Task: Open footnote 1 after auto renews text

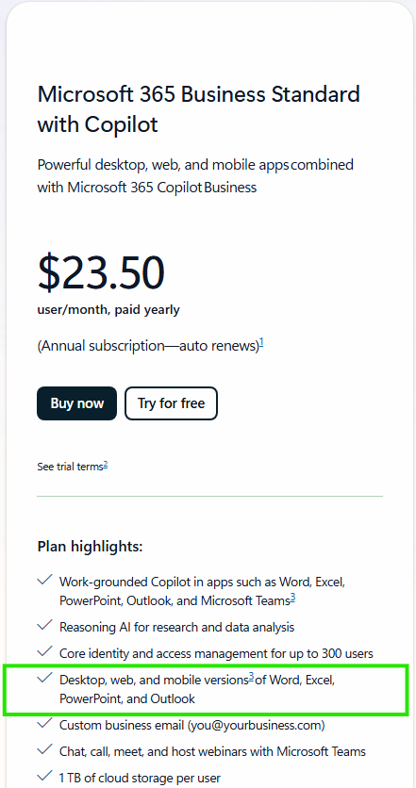Action: click(261, 344)
